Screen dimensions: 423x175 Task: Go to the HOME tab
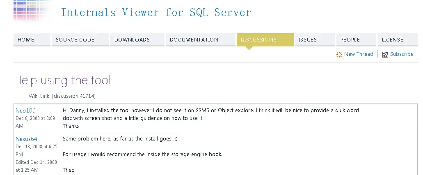coord(26,40)
